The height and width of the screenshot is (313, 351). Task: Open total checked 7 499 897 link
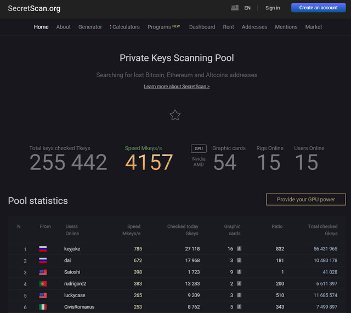[327, 307]
